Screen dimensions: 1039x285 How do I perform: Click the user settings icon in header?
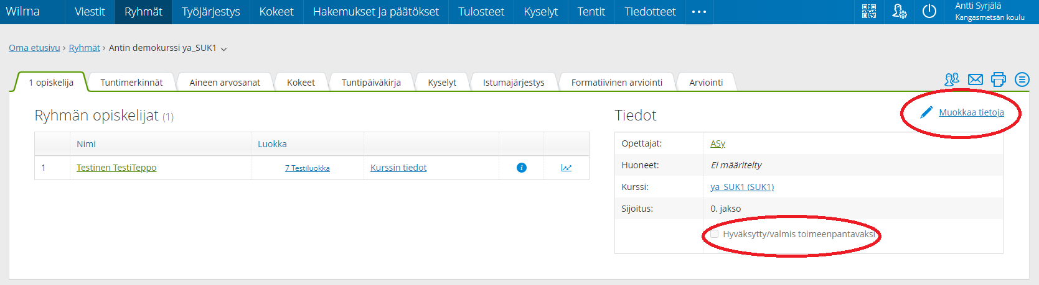pos(899,11)
